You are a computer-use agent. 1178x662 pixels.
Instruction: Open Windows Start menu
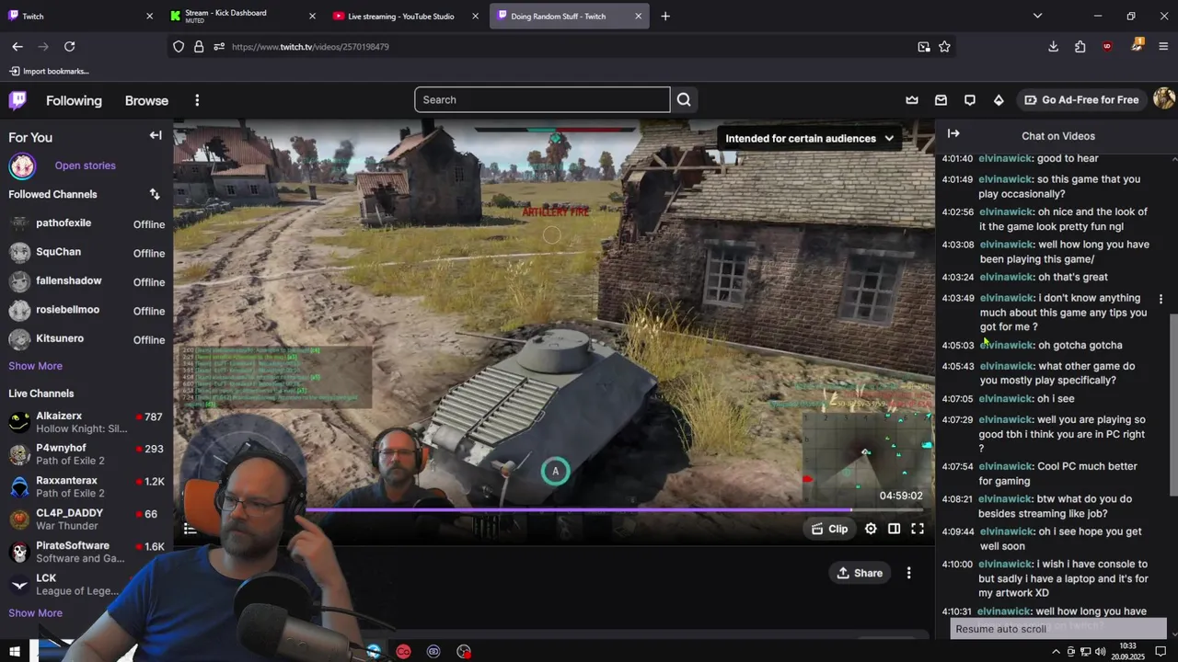[15, 652]
